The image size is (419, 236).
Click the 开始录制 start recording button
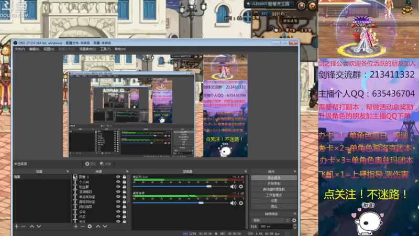[x=274, y=184]
